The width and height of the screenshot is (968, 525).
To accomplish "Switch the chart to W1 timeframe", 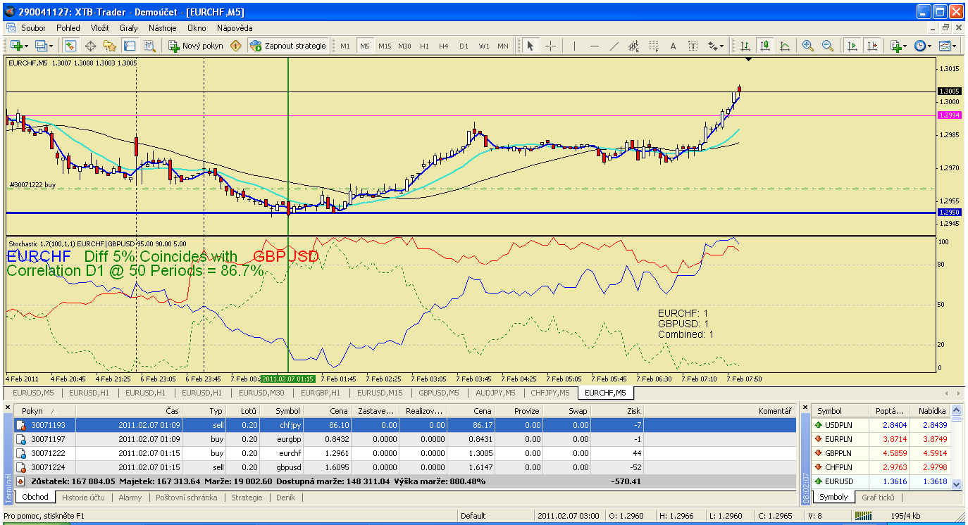I will (484, 46).
